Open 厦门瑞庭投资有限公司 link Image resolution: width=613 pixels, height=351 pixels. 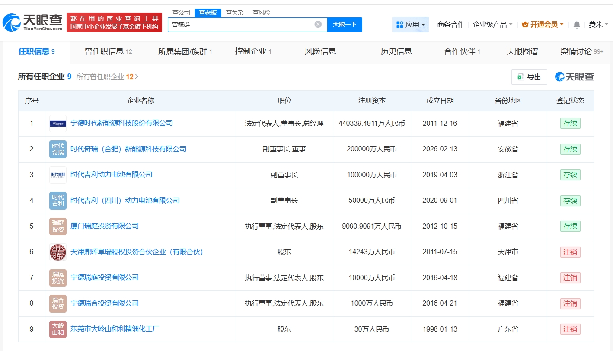[105, 226]
